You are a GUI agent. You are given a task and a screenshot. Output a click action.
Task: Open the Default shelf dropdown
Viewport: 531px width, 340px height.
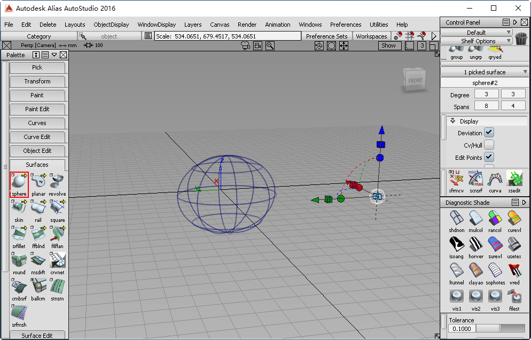(x=476, y=32)
